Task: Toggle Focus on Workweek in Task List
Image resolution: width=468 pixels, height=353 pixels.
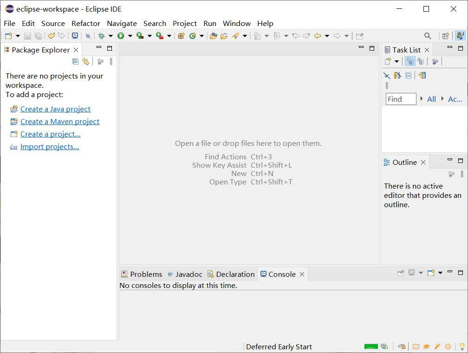Action: pyautogui.click(x=435, y=61)
